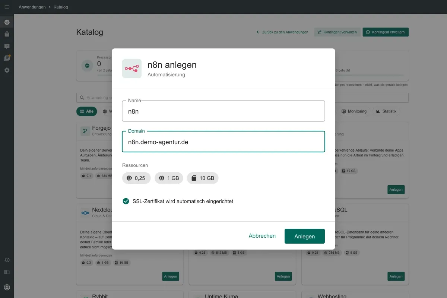Open the help chat sidebar icon
This screenshot has width=447, height=298.
tap(7, 46)
